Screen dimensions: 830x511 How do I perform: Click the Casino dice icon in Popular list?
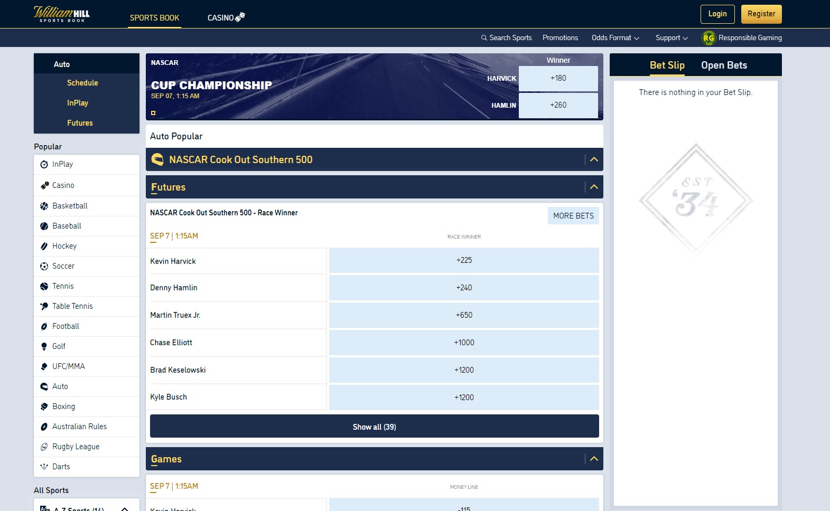point(44,185)
